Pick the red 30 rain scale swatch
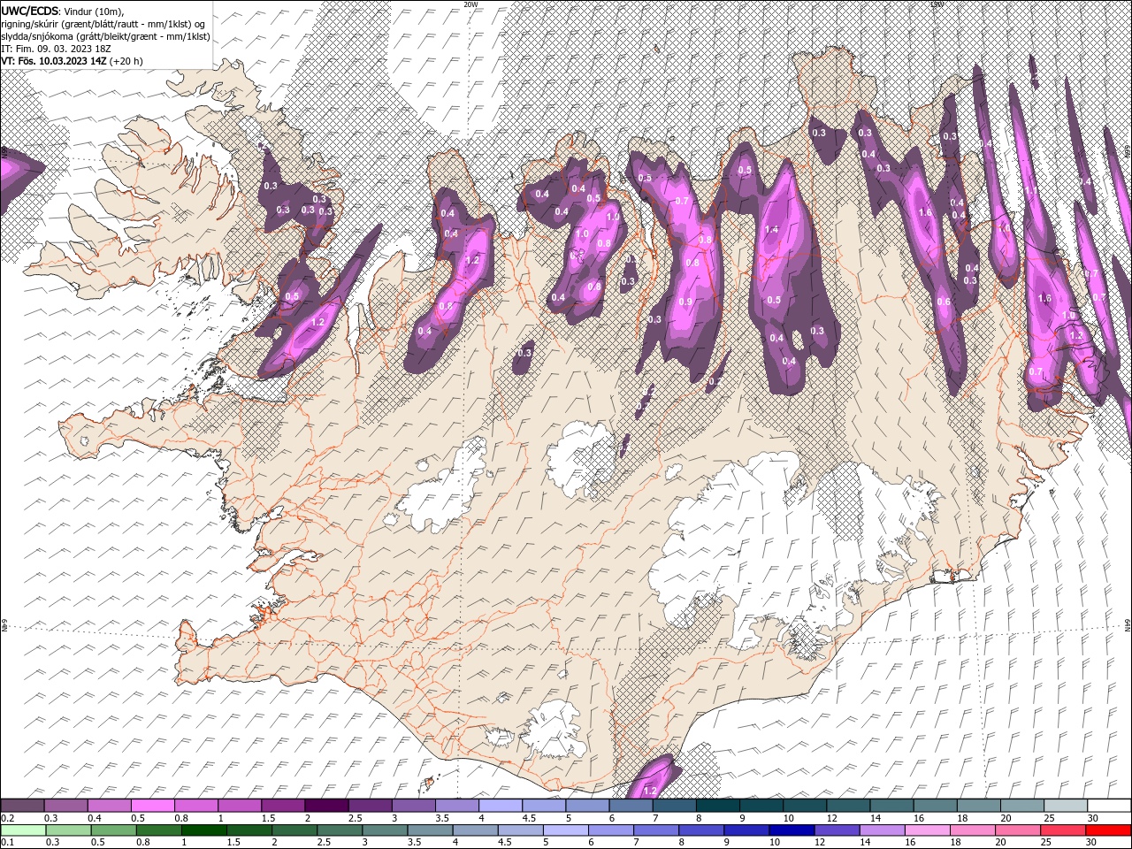Screen dimensions: 1132x849 point(1109,830)
